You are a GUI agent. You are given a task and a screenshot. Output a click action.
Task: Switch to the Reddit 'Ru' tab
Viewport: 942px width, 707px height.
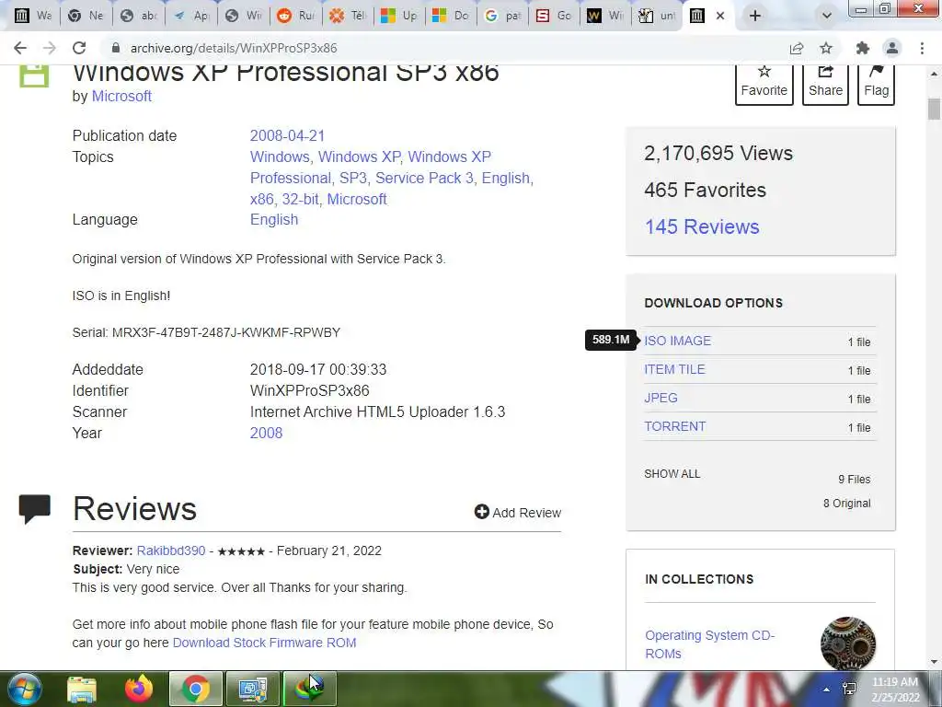[296, 16]
